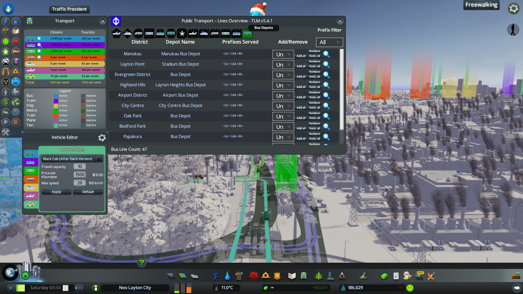Click the plane lines pentagon icon

(x=116, y=34)
